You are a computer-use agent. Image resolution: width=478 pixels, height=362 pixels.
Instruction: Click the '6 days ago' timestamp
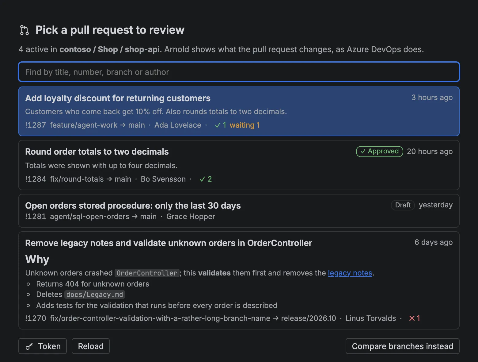tap(434, 242)
